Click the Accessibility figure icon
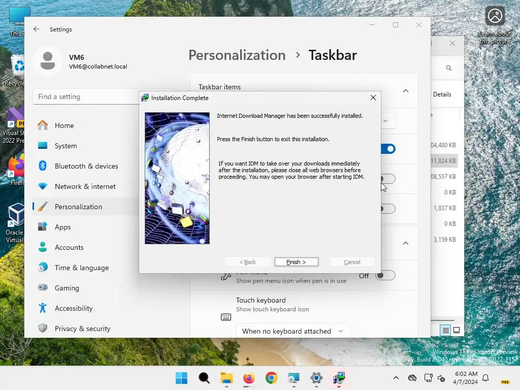The height and width of the screenshot is (390, 520). 43,308
